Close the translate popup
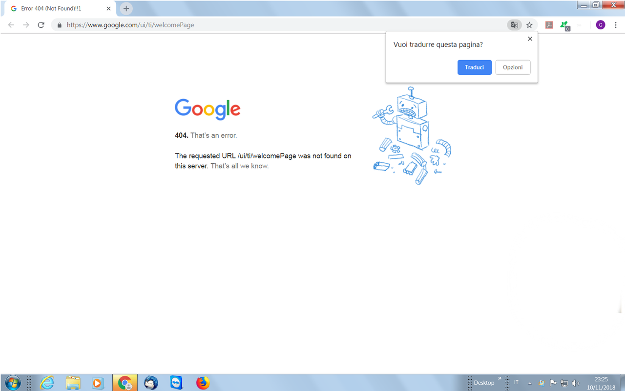Viewport: 625px width, 391px height. 530,39
